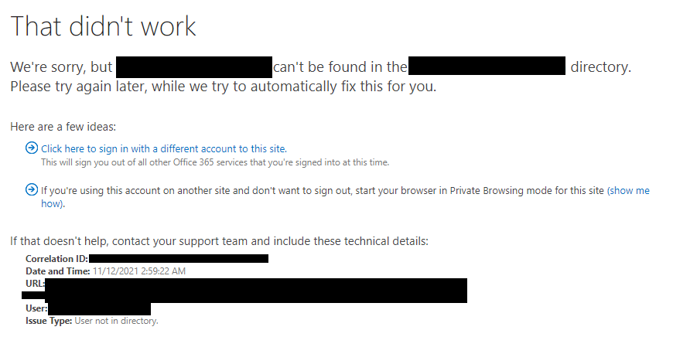Click redacted username in sorry message

tap(194, 67)
